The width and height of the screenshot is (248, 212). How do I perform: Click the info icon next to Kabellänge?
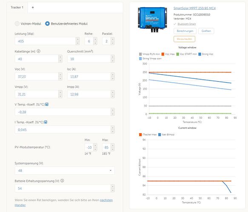click(38, 51)
